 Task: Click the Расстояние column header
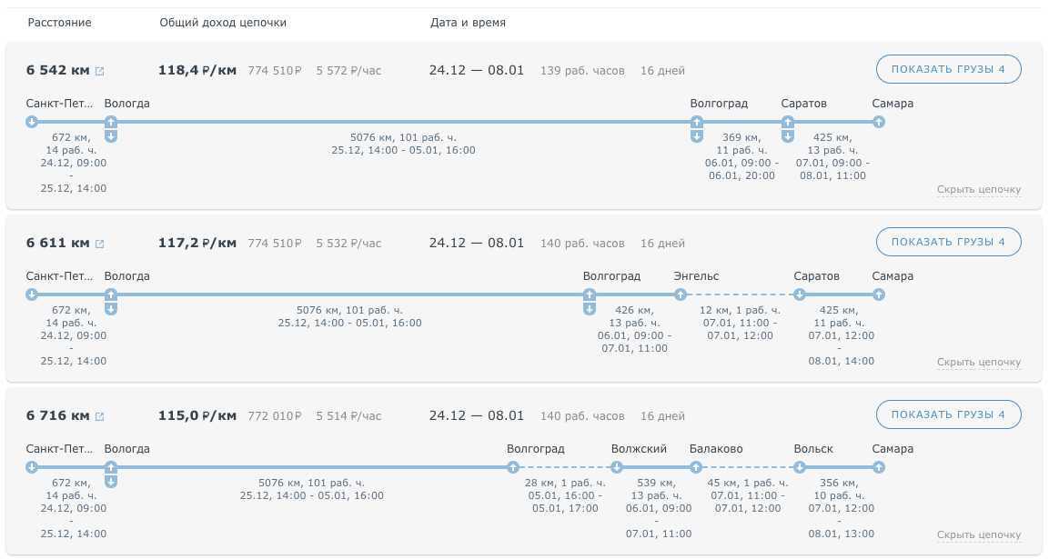coord(59,23)
